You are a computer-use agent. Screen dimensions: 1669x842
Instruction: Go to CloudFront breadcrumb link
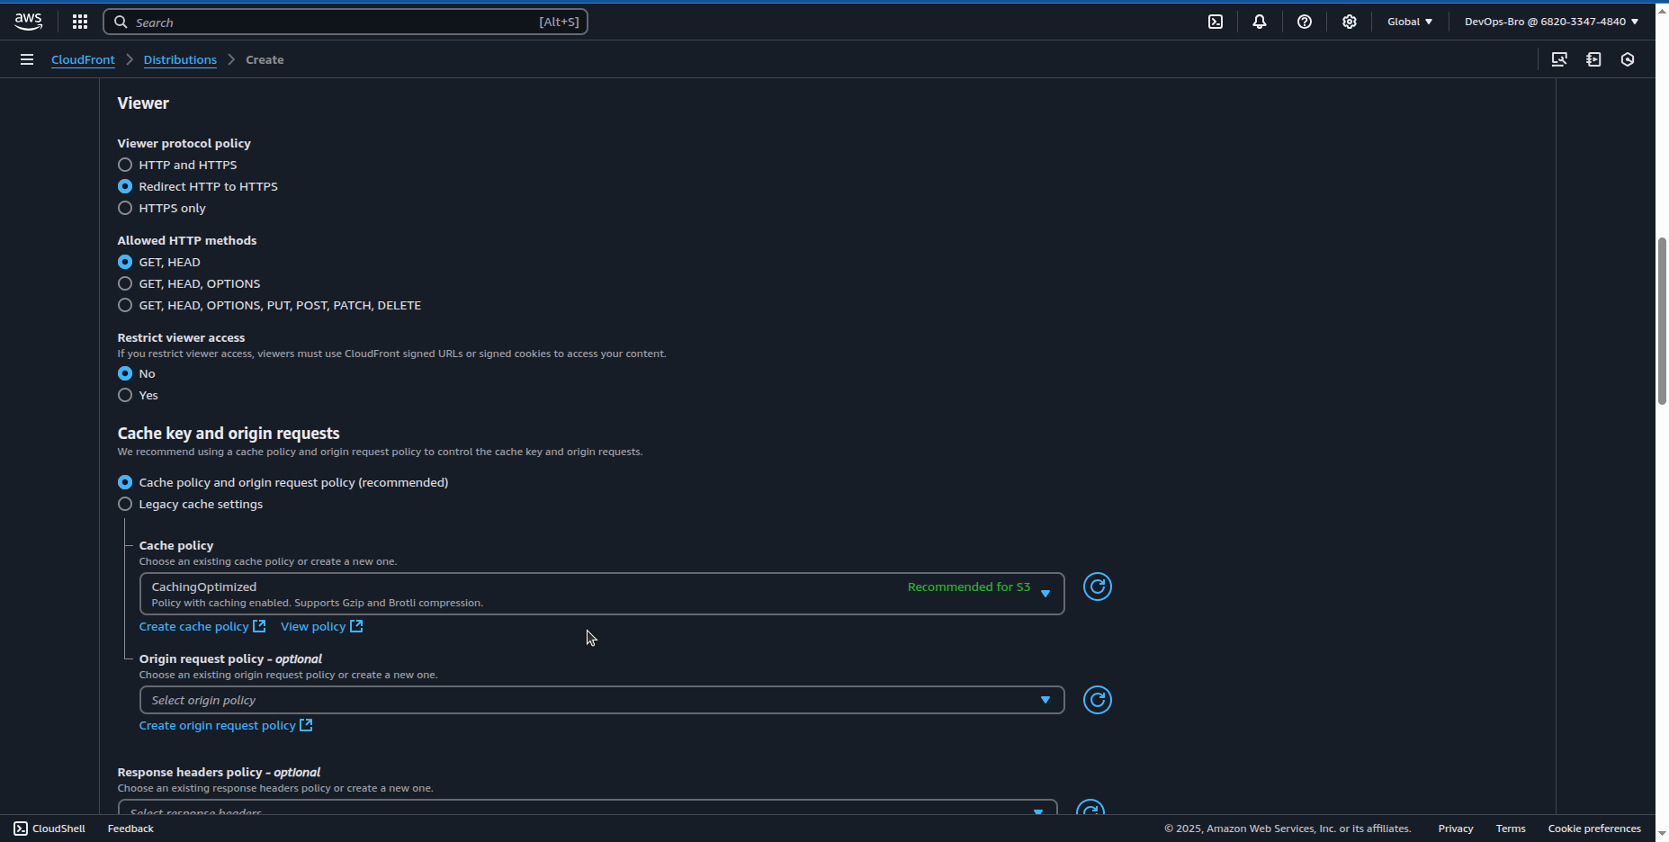pos(83,59)
